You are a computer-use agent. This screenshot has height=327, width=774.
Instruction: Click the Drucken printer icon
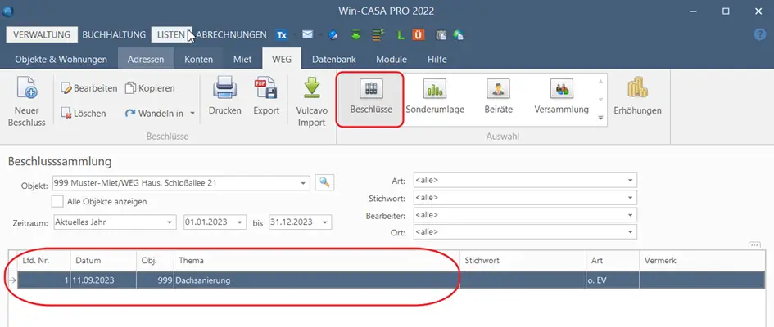coord(225,89)
